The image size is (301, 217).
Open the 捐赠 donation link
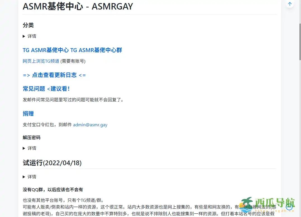pos(28,114)
